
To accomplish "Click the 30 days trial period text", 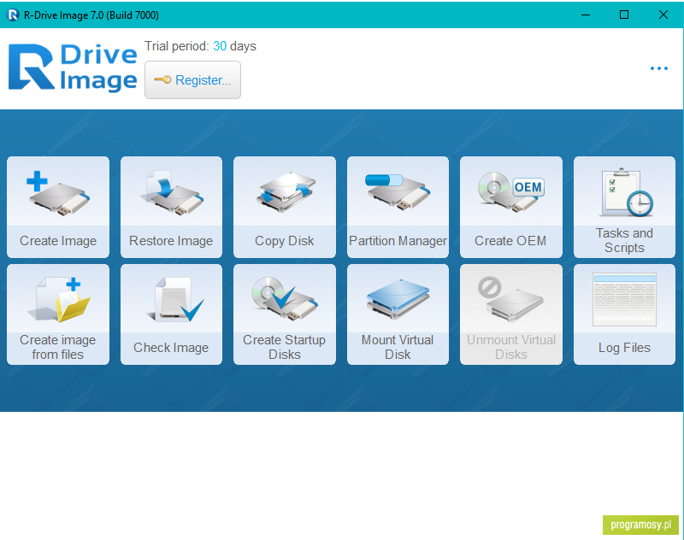I will pyautogui.click(x=234, y=46).
